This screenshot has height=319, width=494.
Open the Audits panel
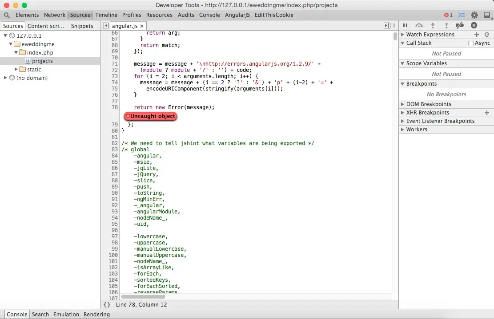coord(186,15)
